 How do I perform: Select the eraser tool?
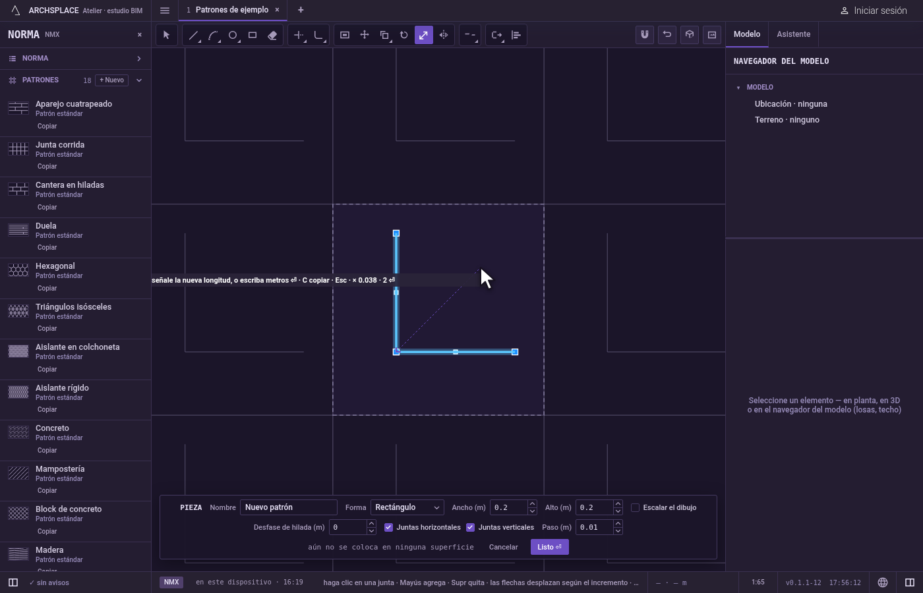pyautogui.click(x=272, y=35)
